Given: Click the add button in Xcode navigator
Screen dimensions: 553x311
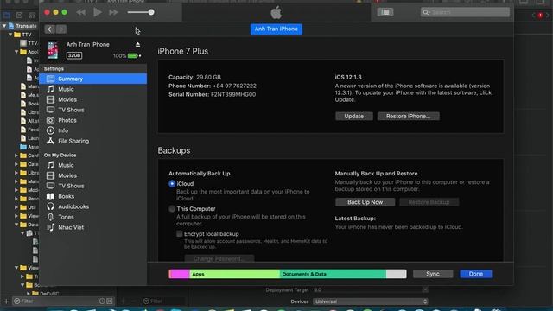Looking at the screenshot, I should click(x=6, y=301).
